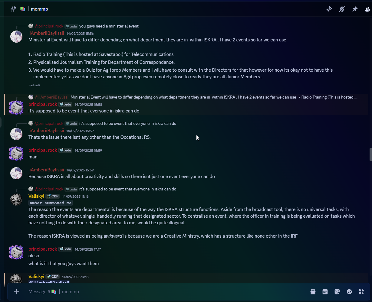372x302 pixels.
Task: Click principal rock's .edu tag at 15:58
Action: point(65,104)
